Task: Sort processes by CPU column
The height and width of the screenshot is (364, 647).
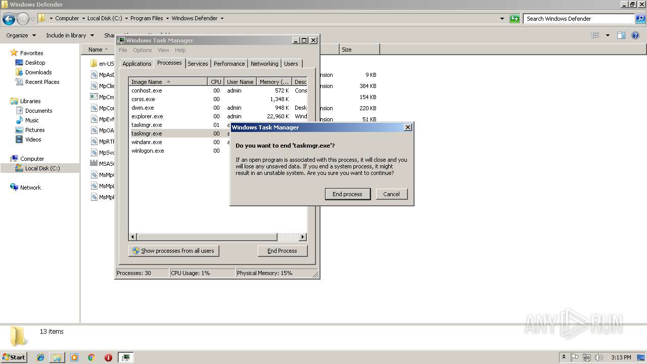Action: click(216, 81)
